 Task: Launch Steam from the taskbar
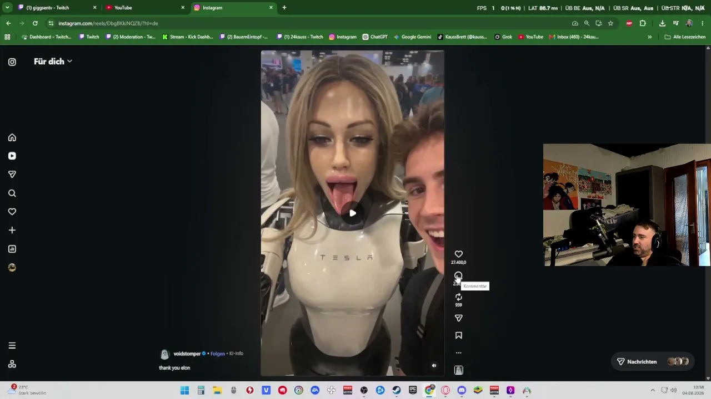coord(397,390)
